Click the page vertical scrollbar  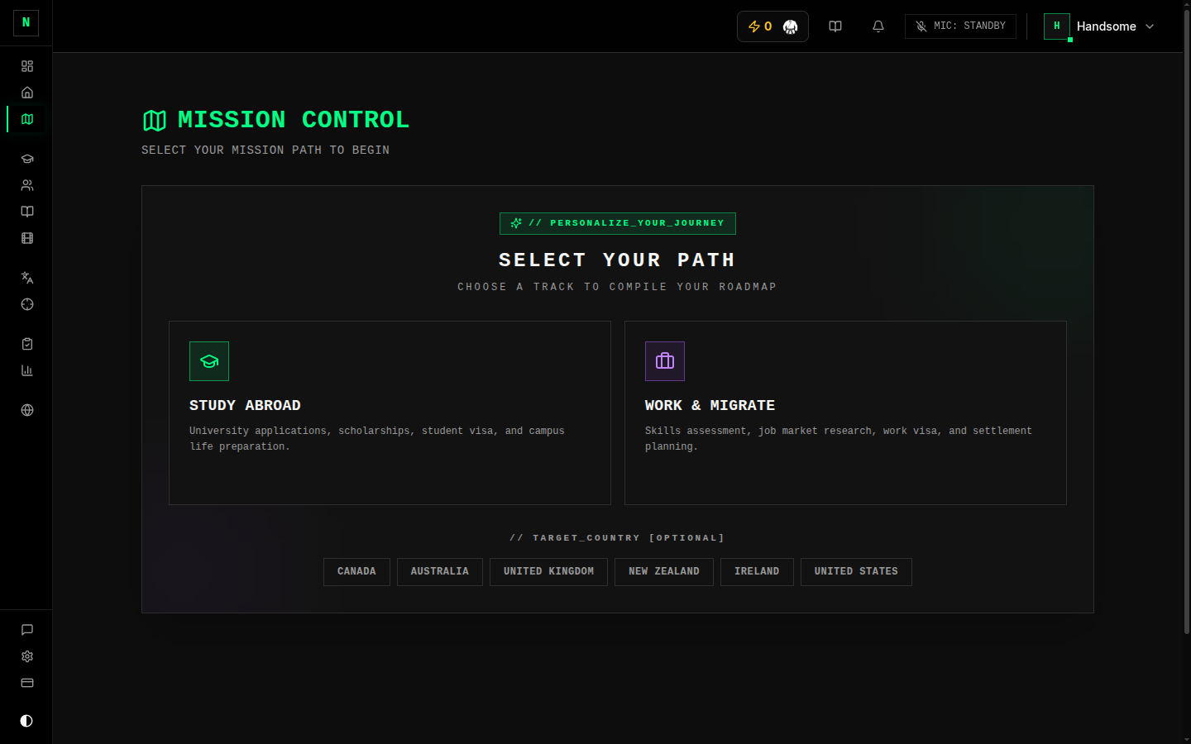1186,322
